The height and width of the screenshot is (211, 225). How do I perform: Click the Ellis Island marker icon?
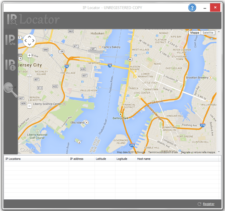tap(87, 123)
